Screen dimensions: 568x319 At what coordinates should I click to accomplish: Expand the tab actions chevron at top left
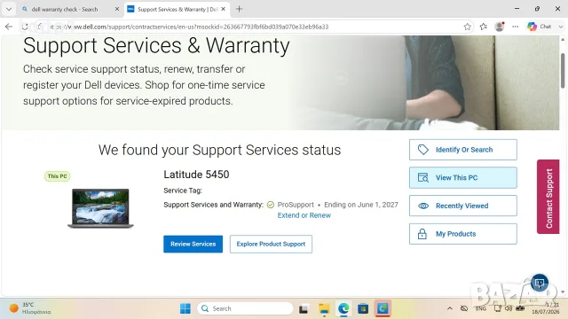point(9,9)
